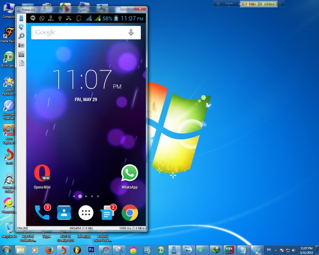Click the zoom magnifier icon in sidebar

point(21,36)
